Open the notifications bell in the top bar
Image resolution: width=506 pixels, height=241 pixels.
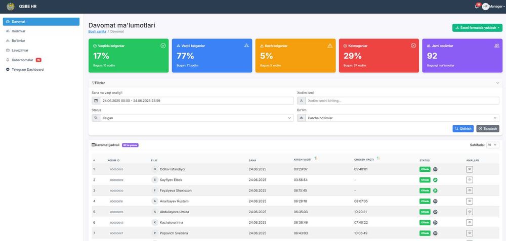click(x=477, y=7)
